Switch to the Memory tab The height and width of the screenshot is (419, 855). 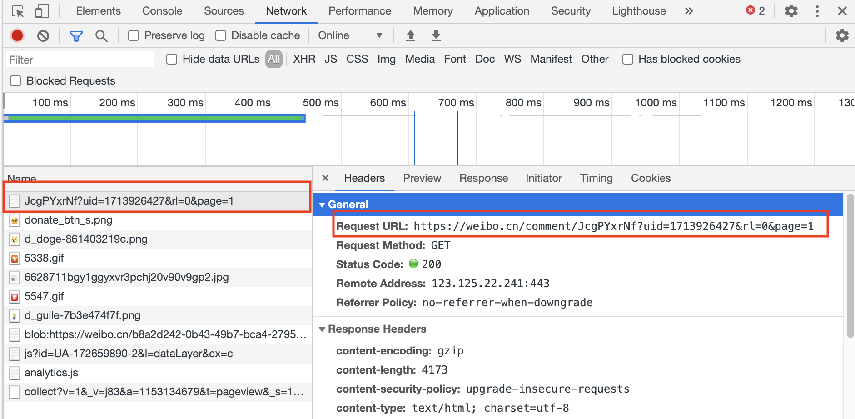click(x=433, y=11)
